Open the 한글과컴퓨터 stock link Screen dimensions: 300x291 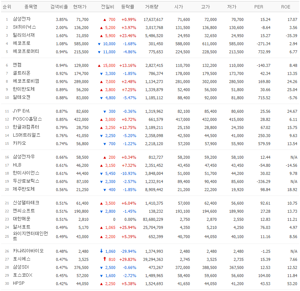(x=26, y=127)
